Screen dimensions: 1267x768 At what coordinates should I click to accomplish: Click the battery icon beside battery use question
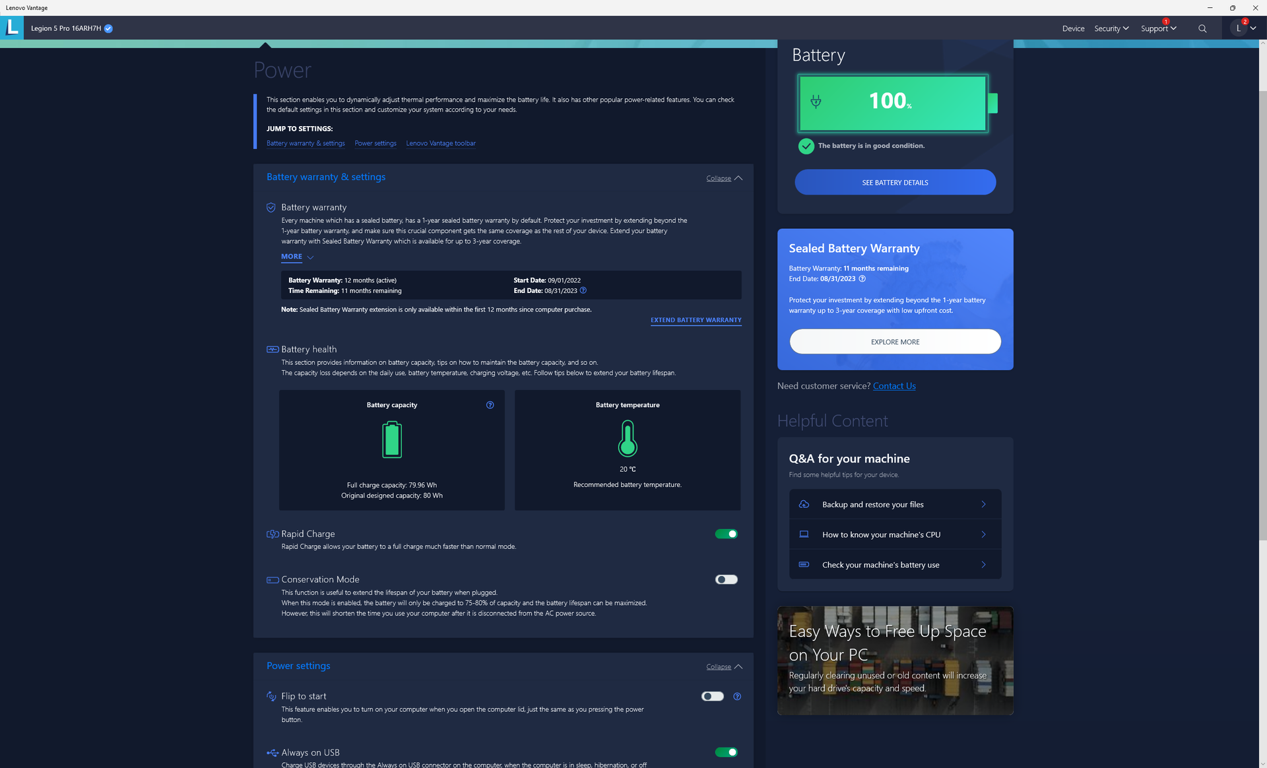(804, 565)
